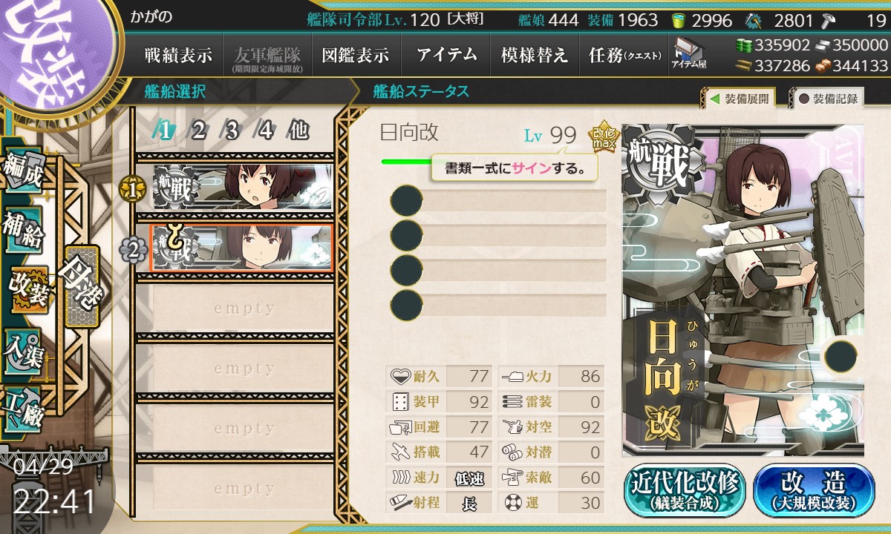Select the first empty equipment slot
Image resolution: width=891 pixels, height=534 pixels.
[x=498, y=200]
